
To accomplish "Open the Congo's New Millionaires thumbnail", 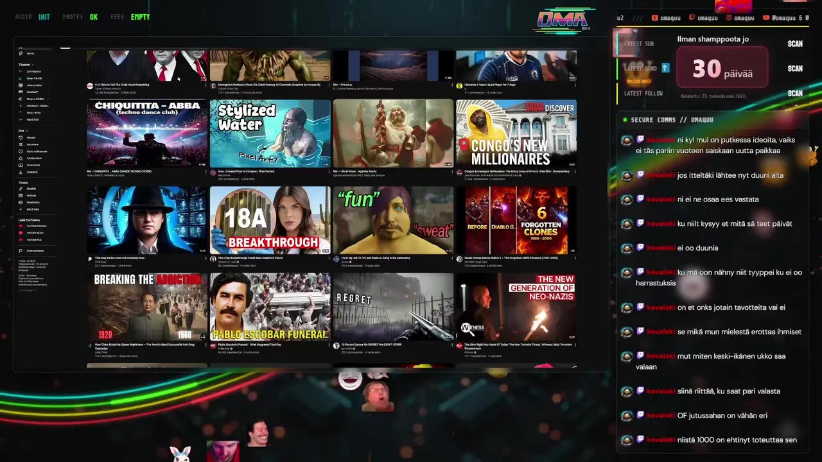I will (516, 133).
